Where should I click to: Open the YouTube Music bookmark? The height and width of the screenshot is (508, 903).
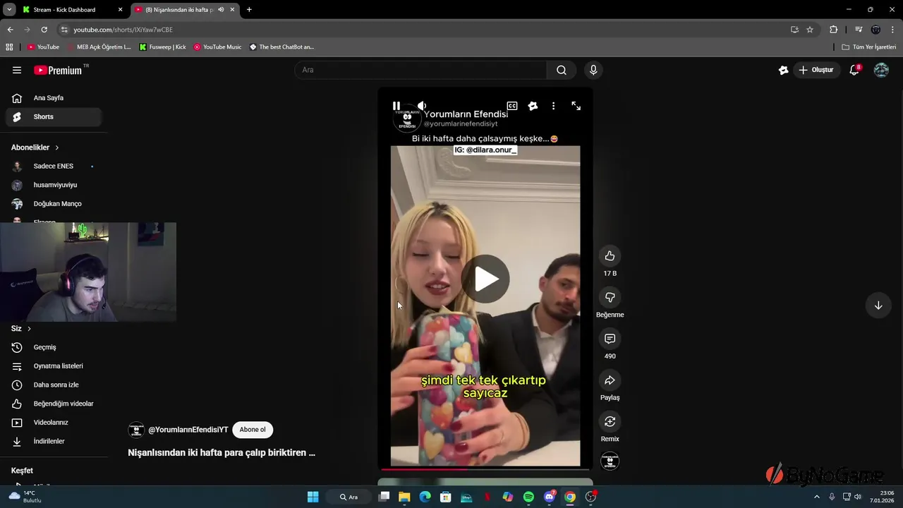click(218, 47)
